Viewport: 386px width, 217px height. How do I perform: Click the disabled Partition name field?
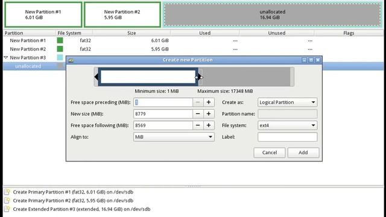(x=287, y=114)
